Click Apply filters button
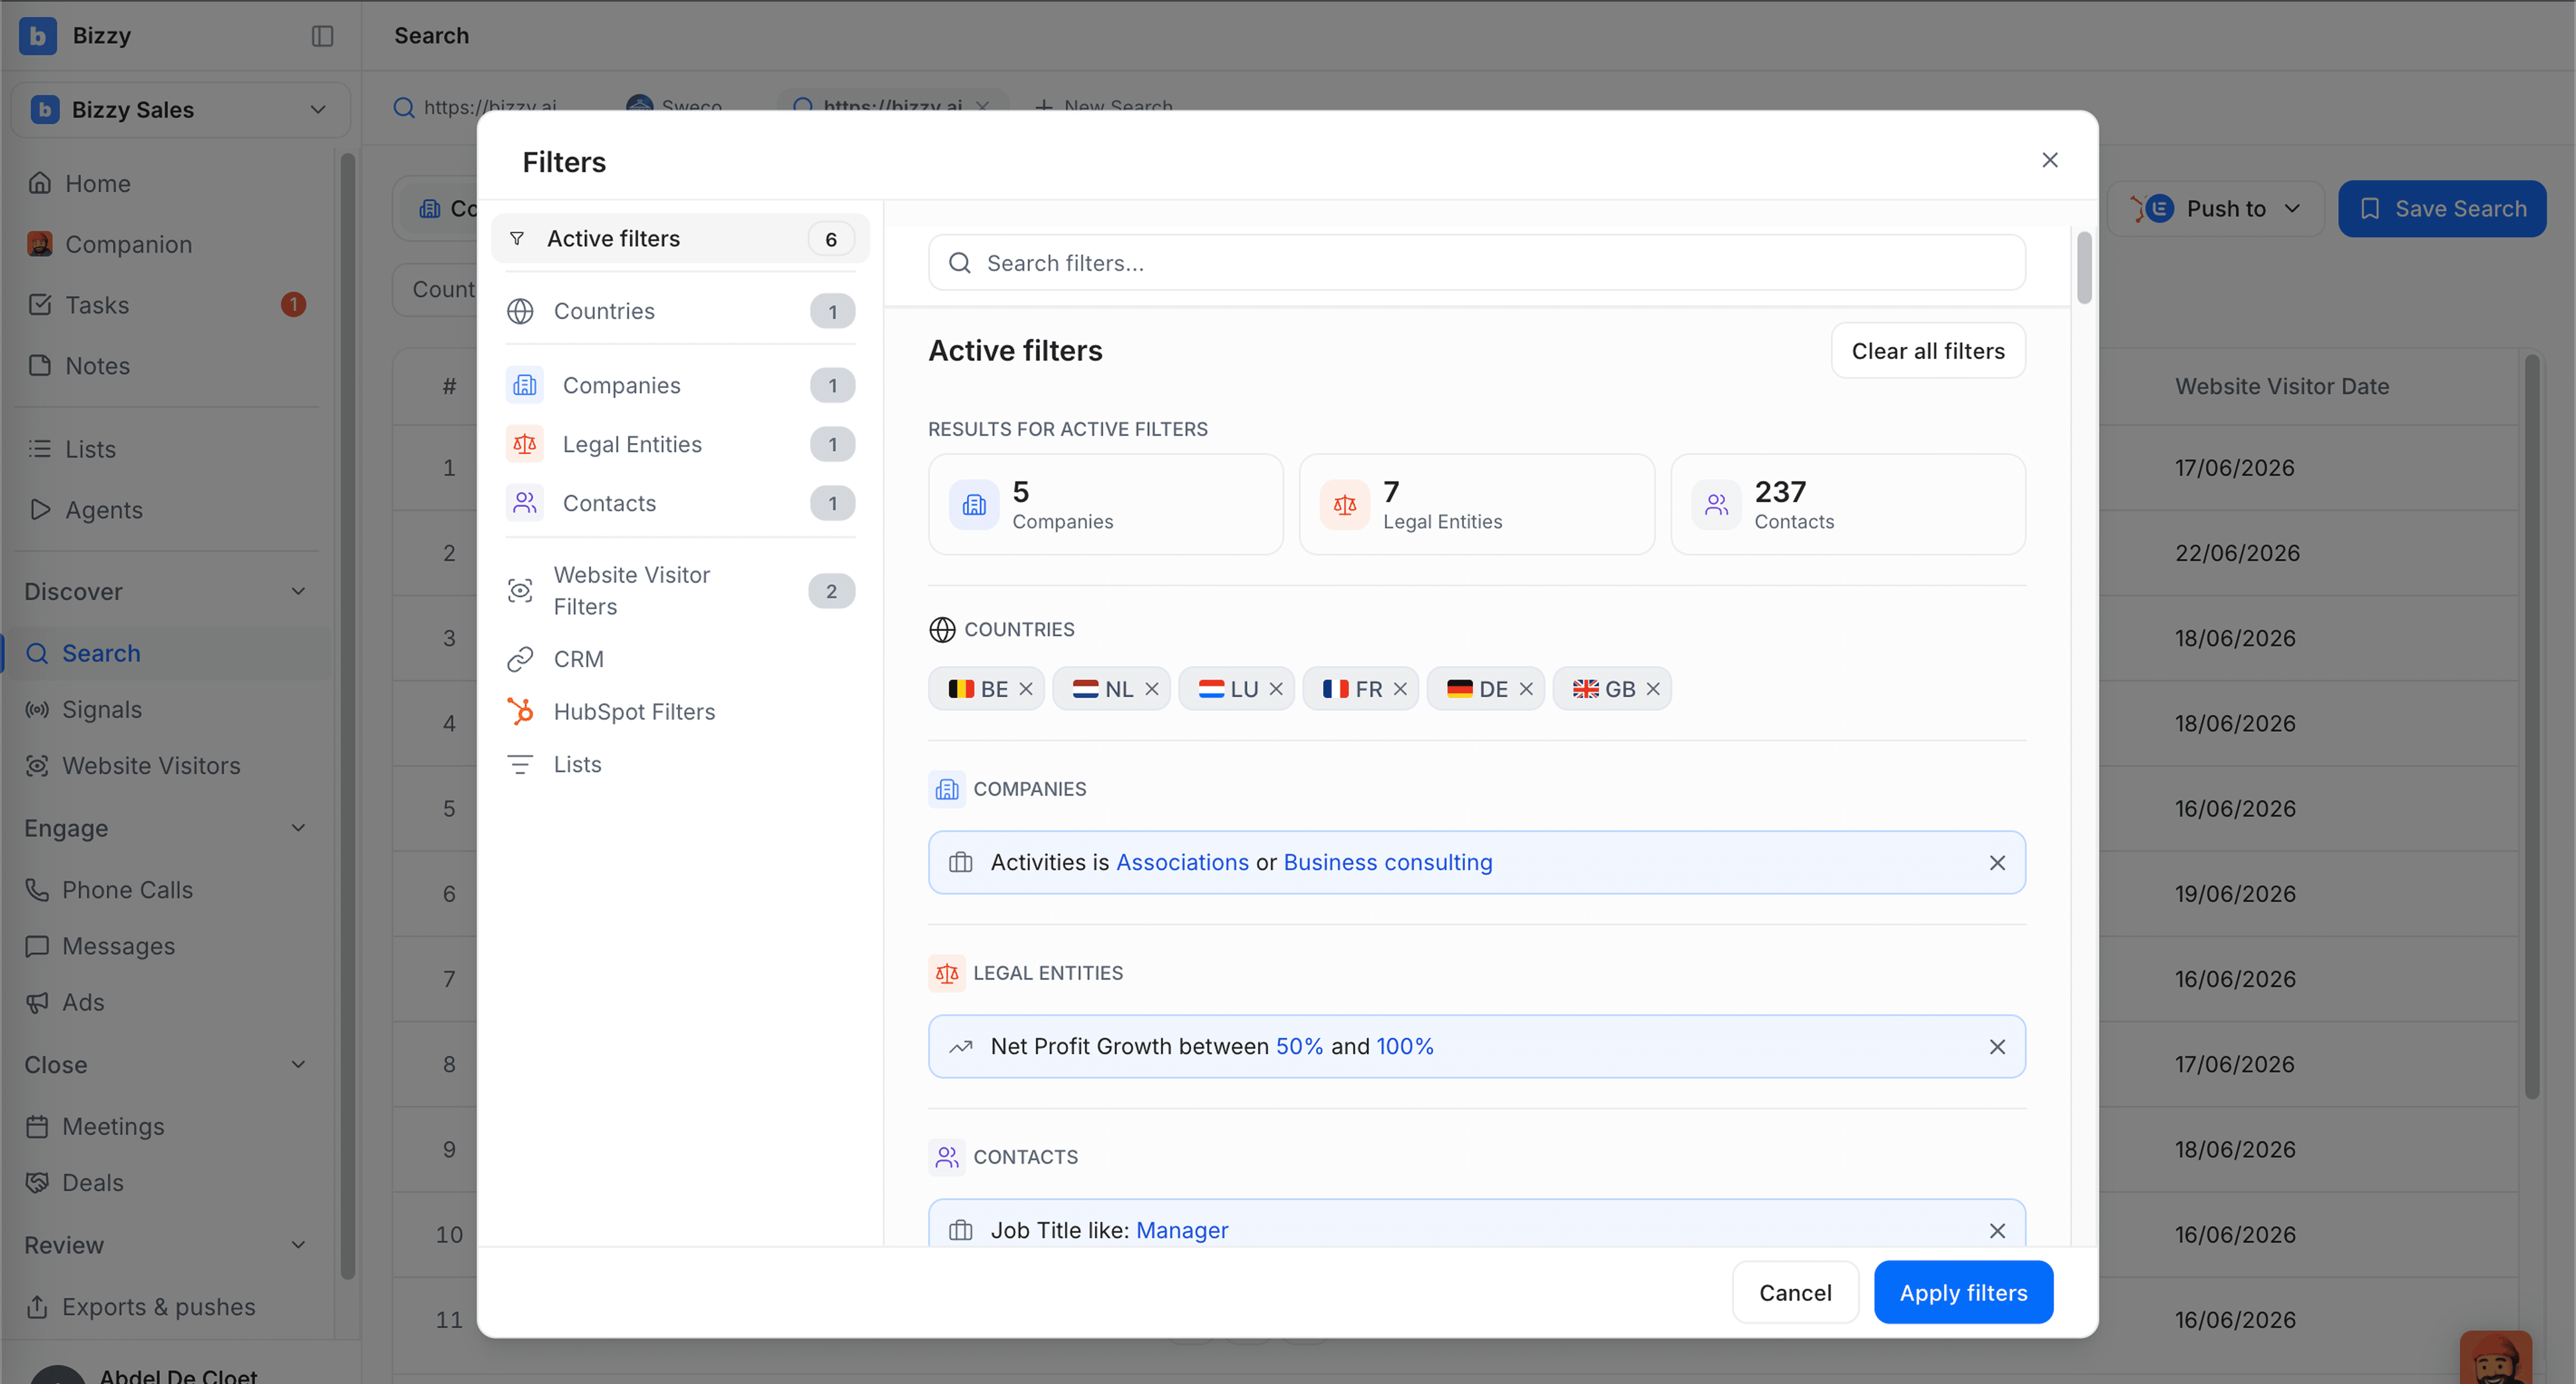 click(1963, 1293)
